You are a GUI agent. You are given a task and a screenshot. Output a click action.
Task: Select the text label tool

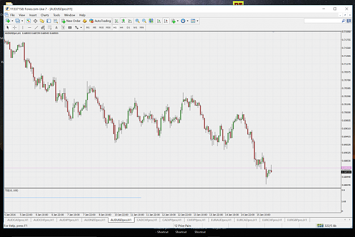[63, 28]
